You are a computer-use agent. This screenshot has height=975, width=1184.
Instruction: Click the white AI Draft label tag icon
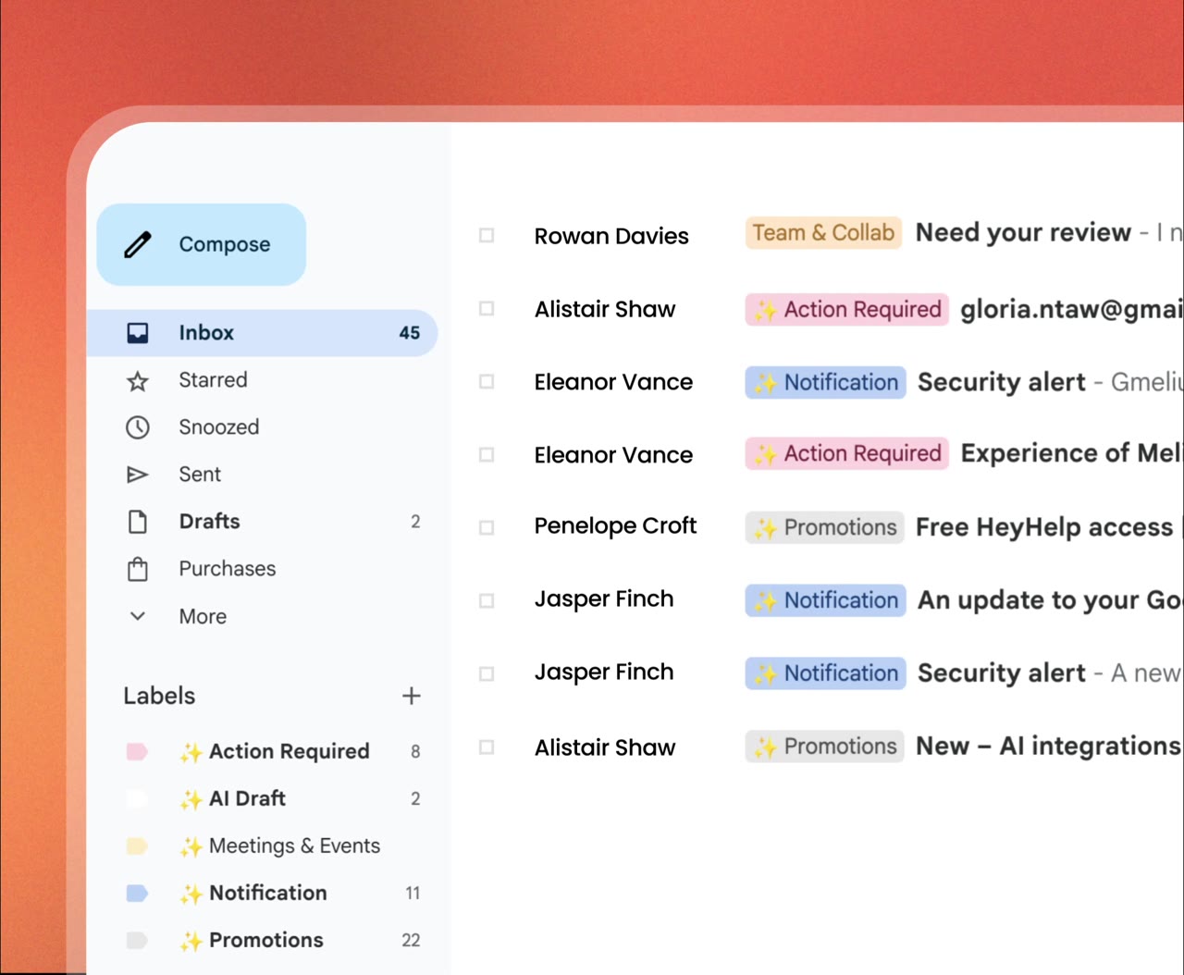click(x=137, y=799)
